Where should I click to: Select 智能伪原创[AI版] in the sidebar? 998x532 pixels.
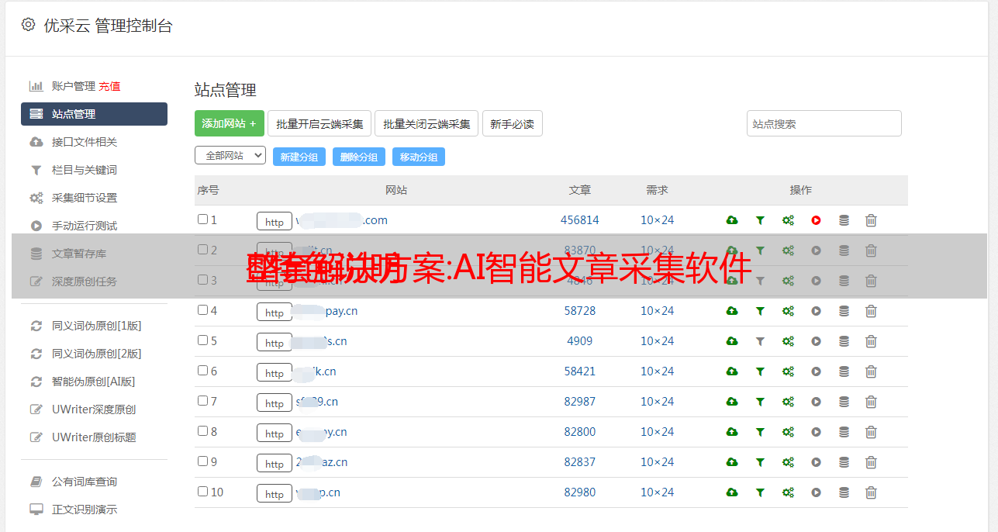[94, 382]
